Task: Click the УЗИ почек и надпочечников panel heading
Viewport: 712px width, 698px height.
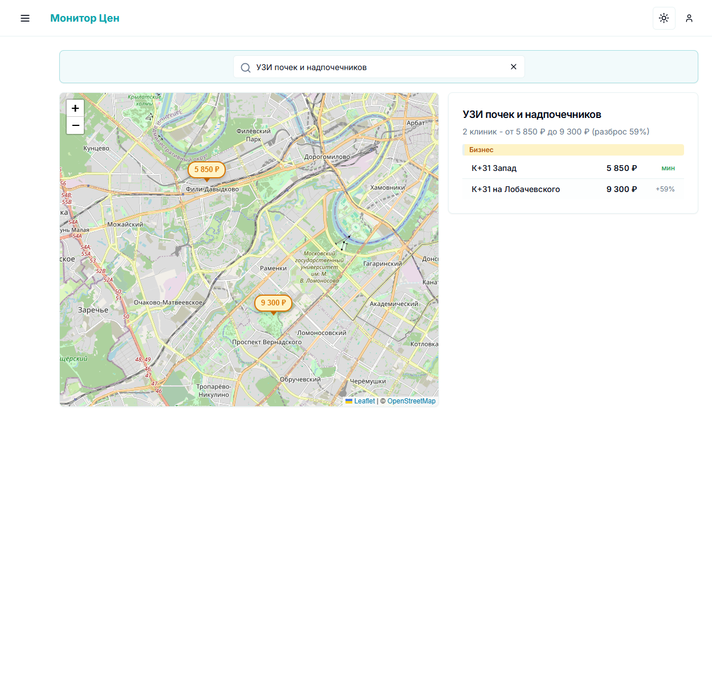Action: coord(531,115)
